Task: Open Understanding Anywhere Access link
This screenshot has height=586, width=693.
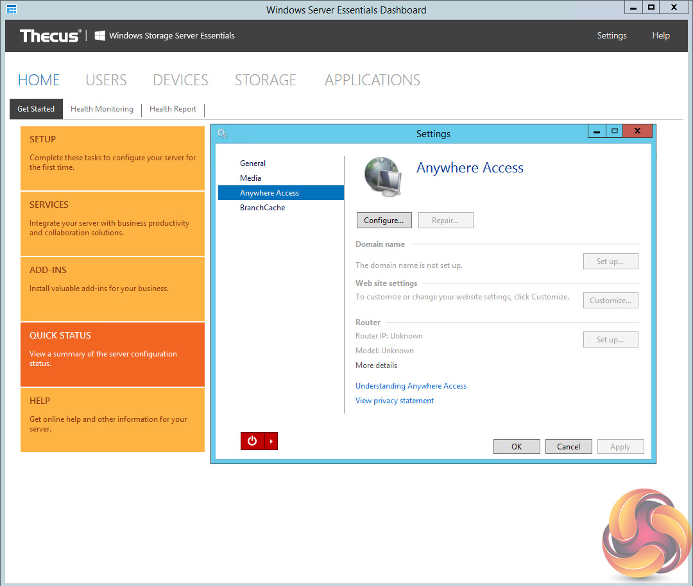Action: click(x=411, y=386)
